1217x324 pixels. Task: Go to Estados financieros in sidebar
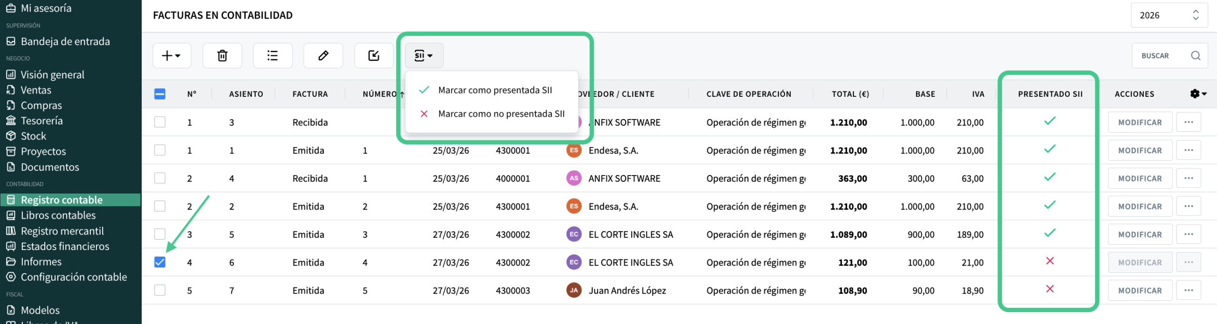(x=65, y=247)
